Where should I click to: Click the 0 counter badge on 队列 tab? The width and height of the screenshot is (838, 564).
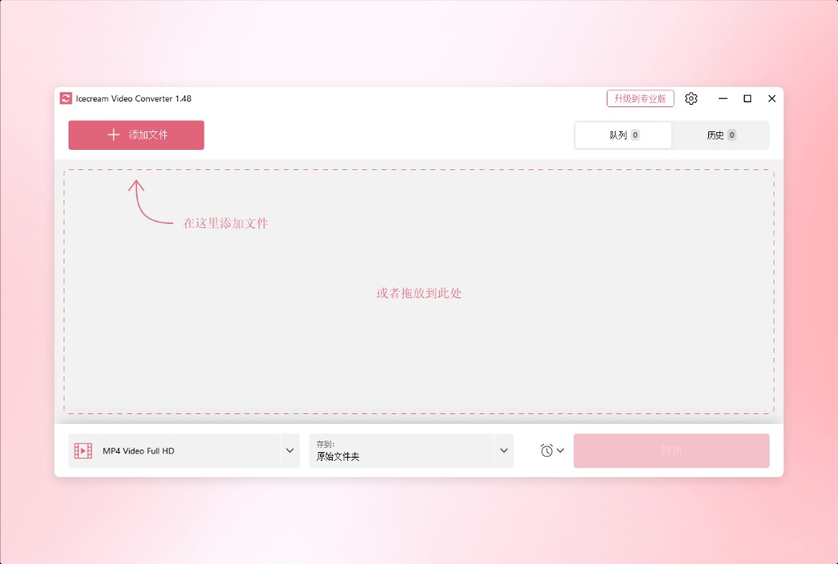click(x=636, y=135)
